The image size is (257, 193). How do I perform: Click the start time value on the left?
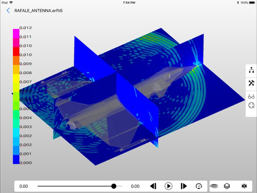[24, 186]
